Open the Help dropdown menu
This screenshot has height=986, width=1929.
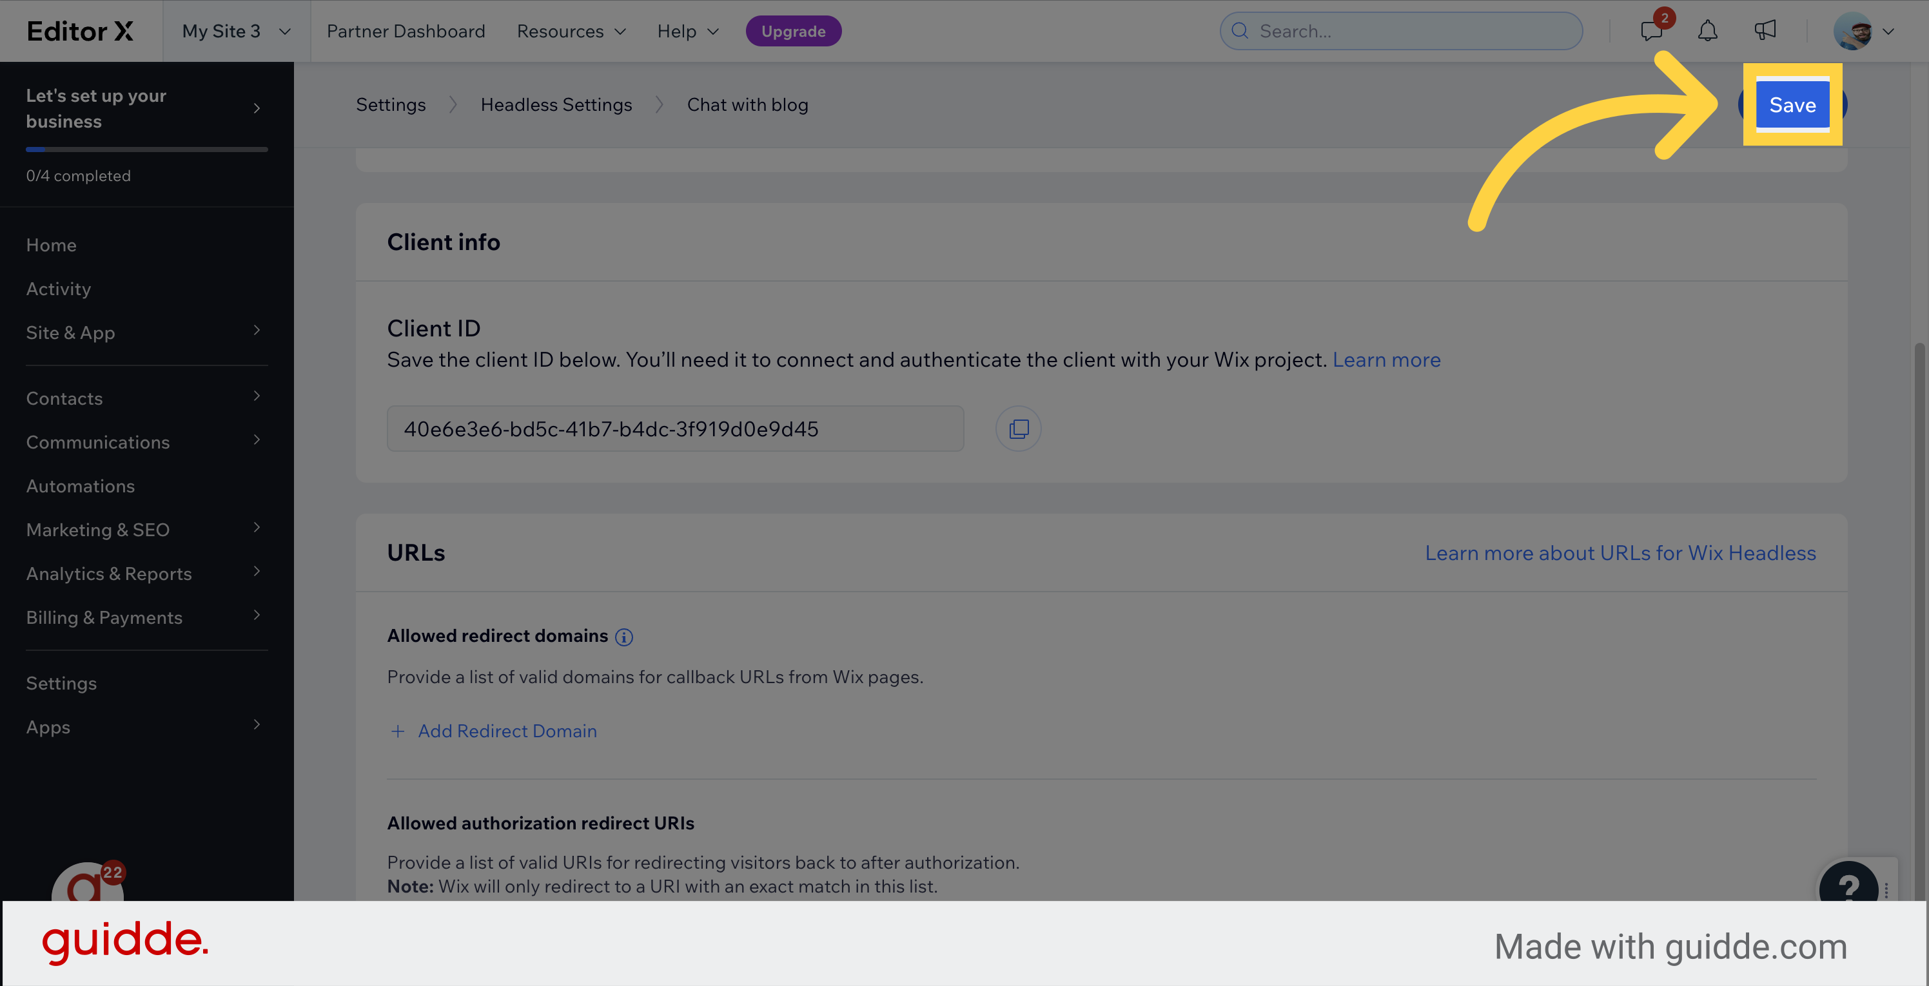click(687, 32)
